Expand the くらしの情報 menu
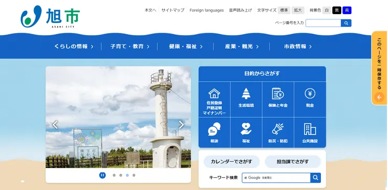The image size is (388, 190). (74, 47)
